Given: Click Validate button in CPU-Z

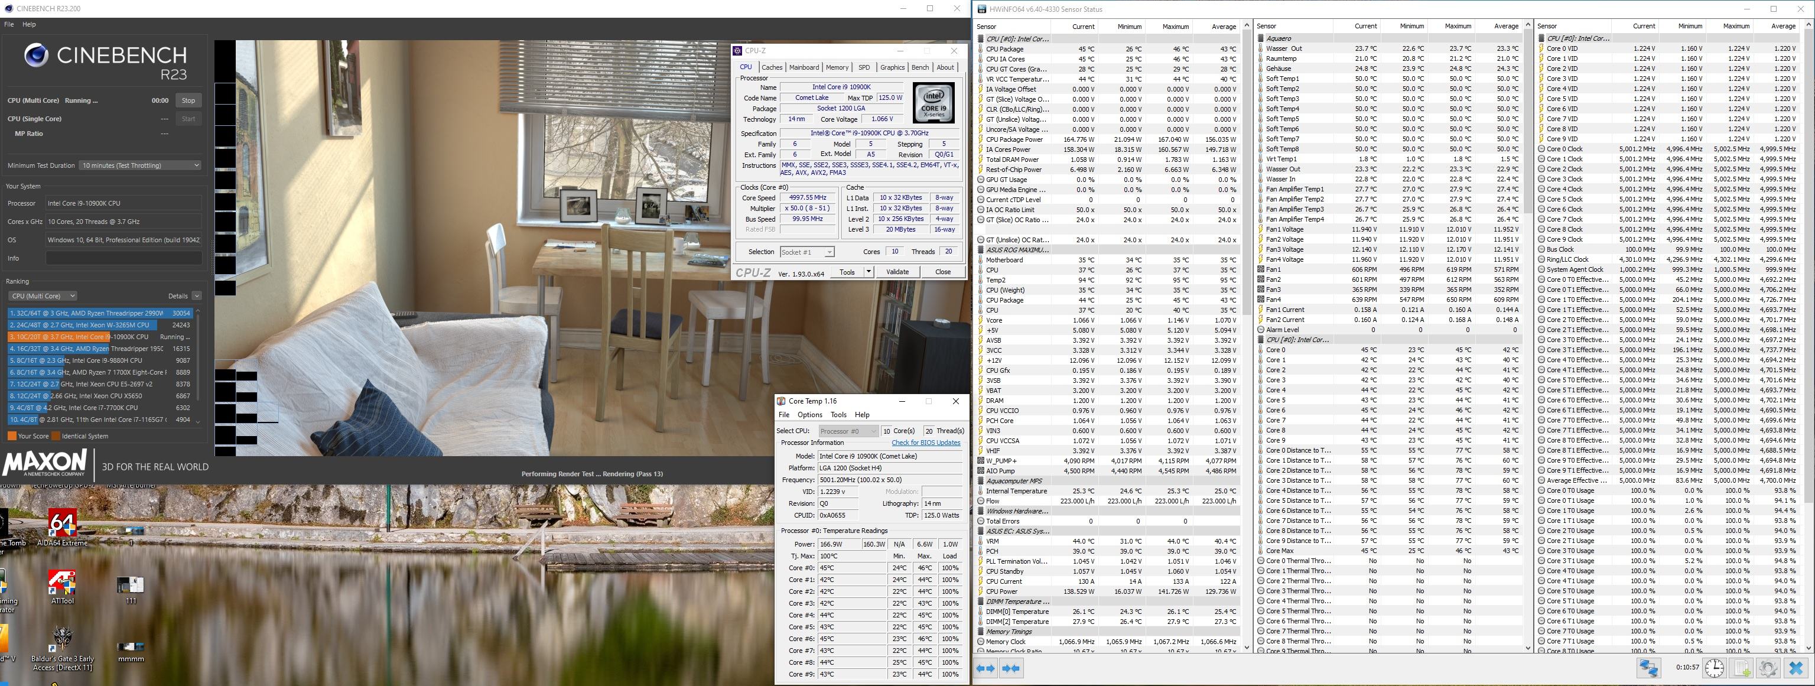Looking at the screenshot, I should point(897,272).
